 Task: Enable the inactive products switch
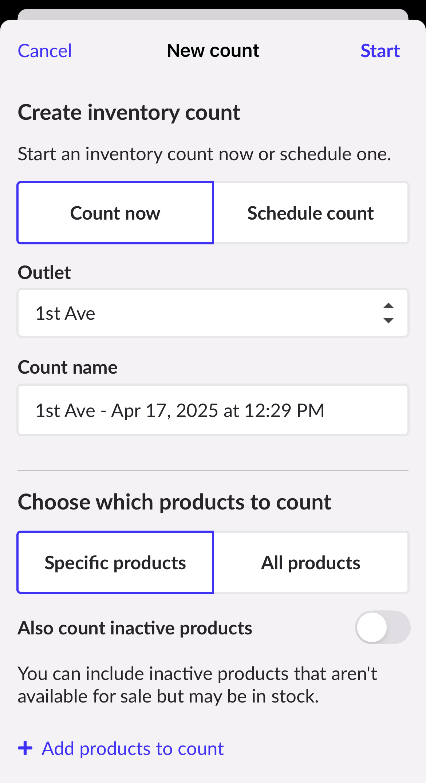[382, 627]
